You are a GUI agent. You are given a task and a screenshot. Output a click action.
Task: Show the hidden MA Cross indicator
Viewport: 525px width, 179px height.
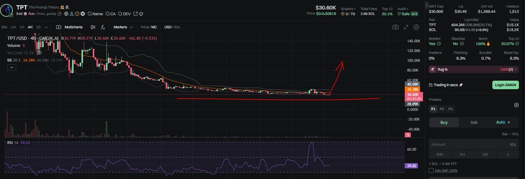point(39,53)
